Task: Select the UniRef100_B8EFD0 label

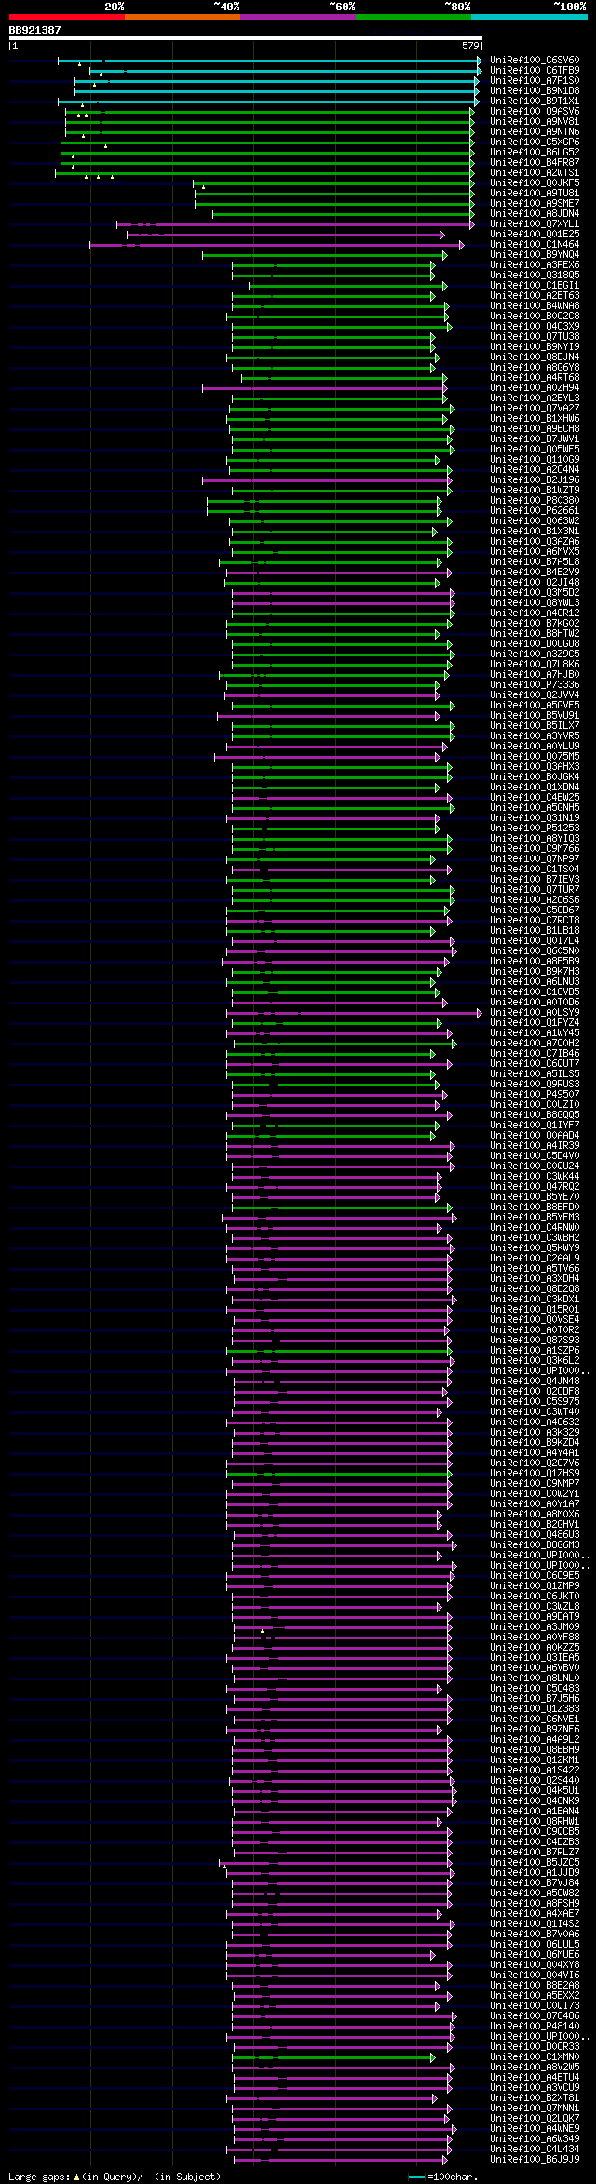Action: tap(535, 1207)
